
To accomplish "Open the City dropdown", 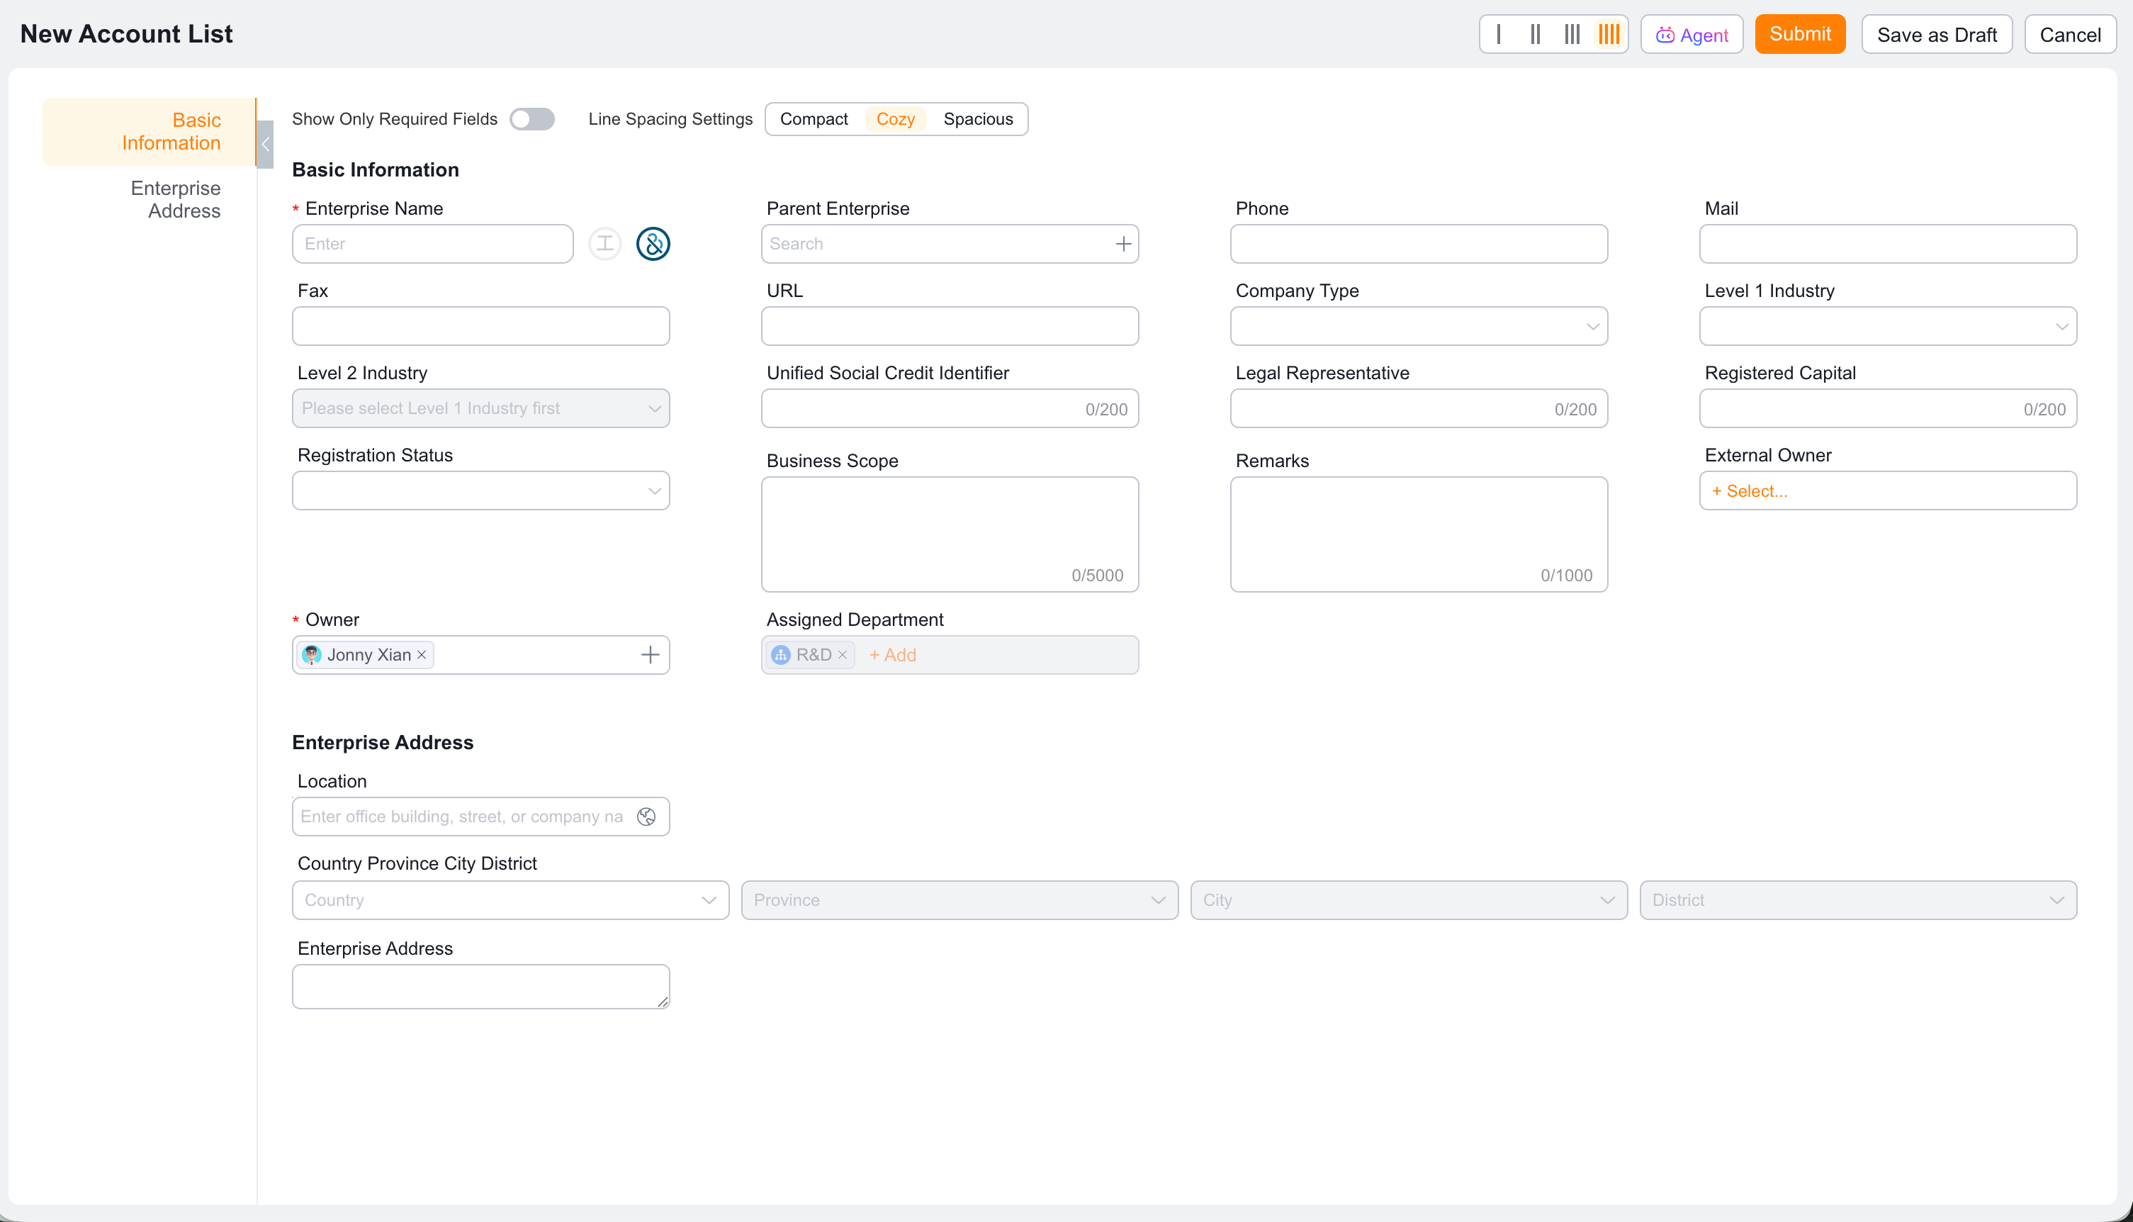I will pyautogui.click(x=1409, y=899).
